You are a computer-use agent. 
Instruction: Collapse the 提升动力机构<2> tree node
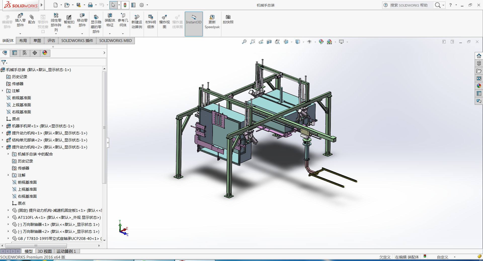3,147
